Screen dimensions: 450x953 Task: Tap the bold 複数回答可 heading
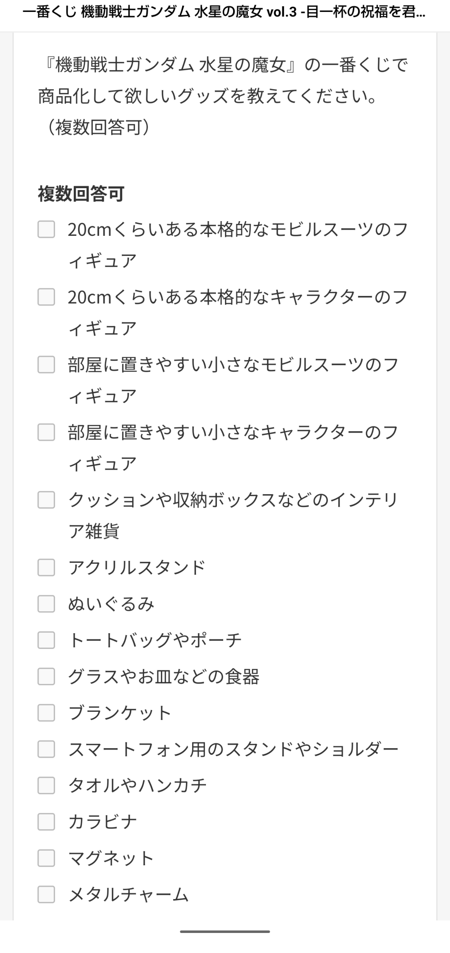pos(81,194)
